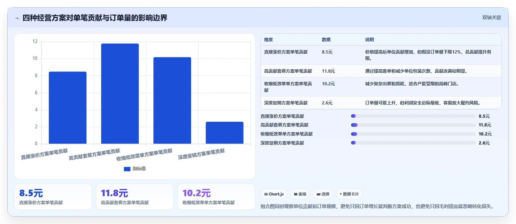Screen dimensions: 516x224
Task: Click the y-axis tick label 12
Action: click(x=35, y=42)
